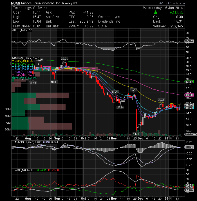Click the candlestick icon beside NUAN (Daily)

[13, 58]
